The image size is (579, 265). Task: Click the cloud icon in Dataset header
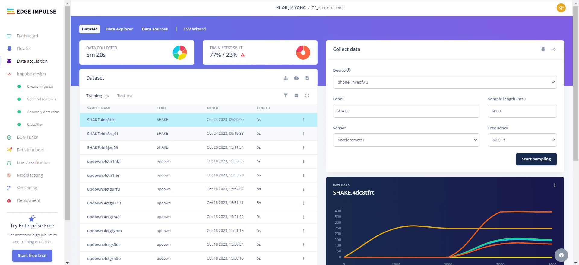[296, 78]
